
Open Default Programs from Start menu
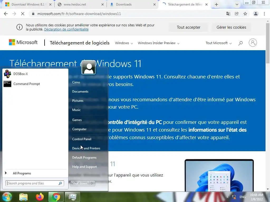click(84, 158)
